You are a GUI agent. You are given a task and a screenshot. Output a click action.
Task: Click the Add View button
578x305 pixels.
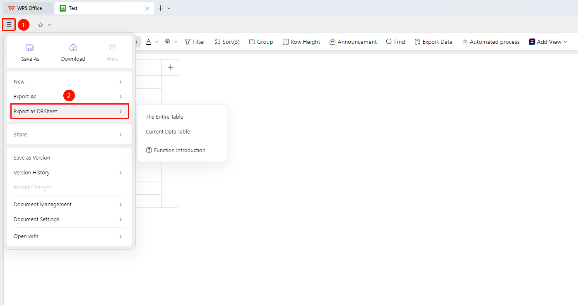coord(548,42)
